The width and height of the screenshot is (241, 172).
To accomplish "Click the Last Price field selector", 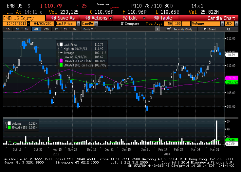I will pos(66,23).
